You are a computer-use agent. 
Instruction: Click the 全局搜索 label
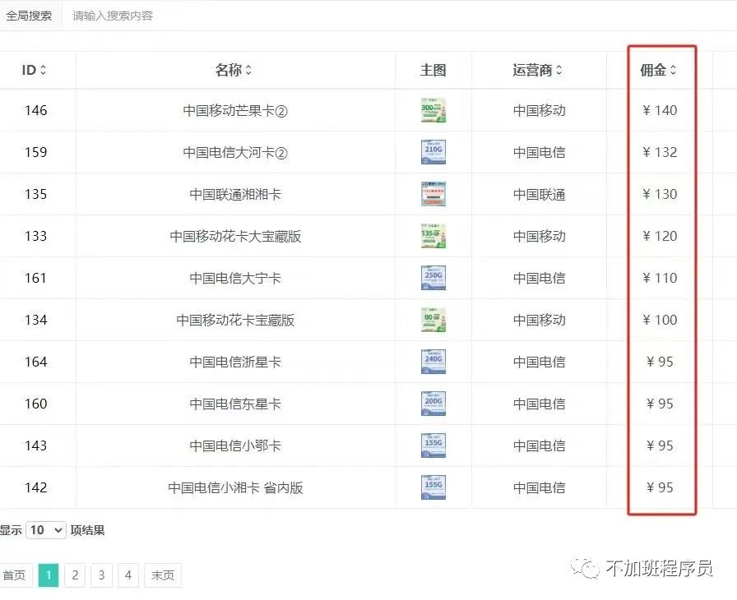(x=29, y=16)
